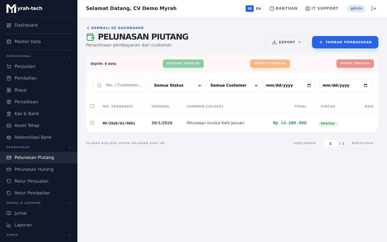Tick the select-all checkbox in table header
The width and height of the screenshot is (387, 242).
(92, 106)
